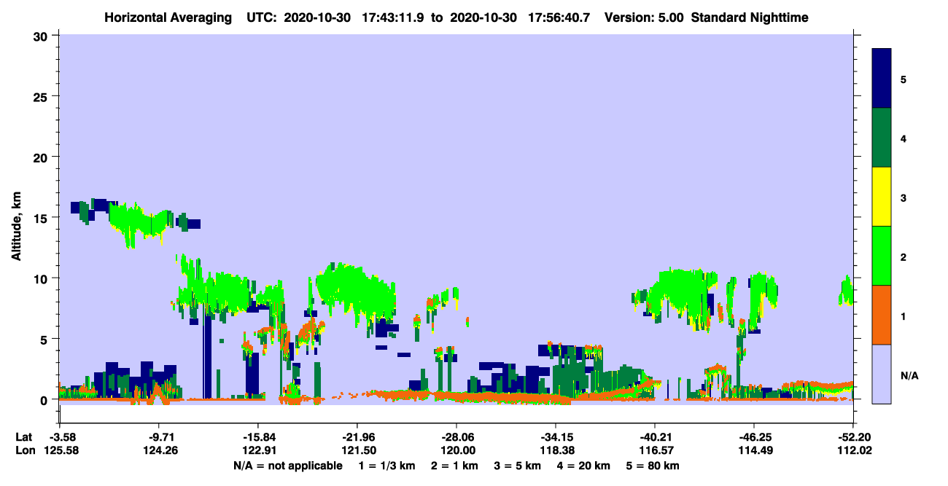The width and height of the screenshot is (948, 486).
Task: Click the start time '17:43:11.9'
Action: click(x=392, y=17)
